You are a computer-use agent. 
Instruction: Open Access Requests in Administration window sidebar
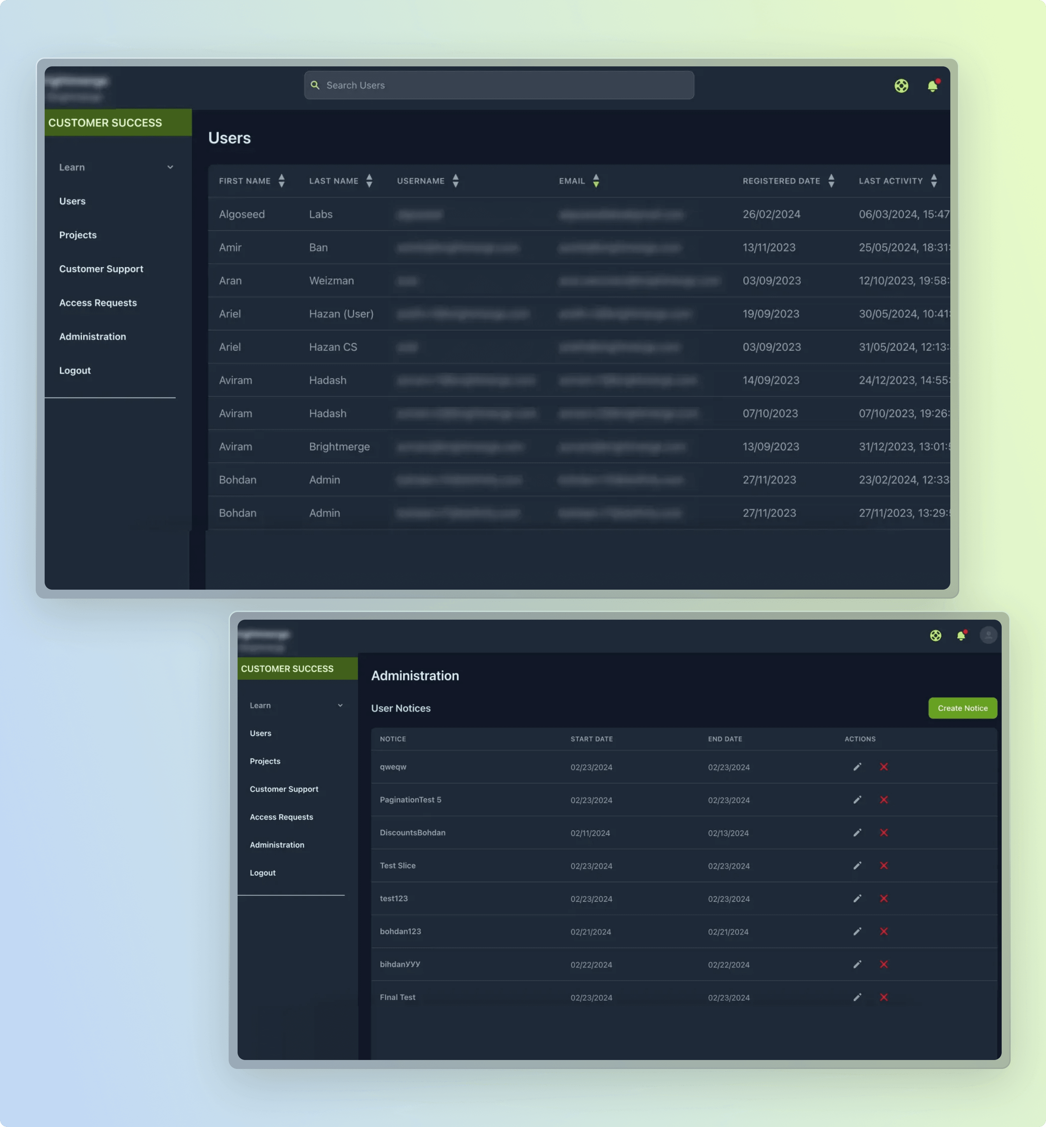281,817
